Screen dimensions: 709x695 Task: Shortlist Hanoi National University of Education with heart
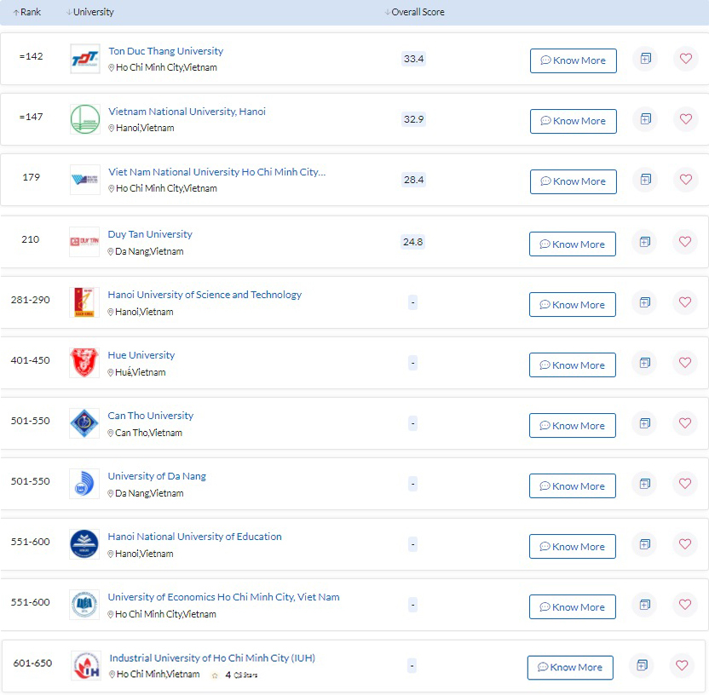[x=685, y=544]
